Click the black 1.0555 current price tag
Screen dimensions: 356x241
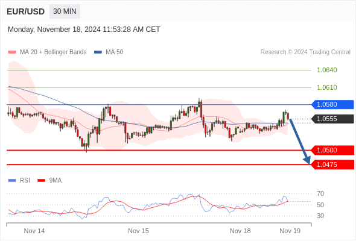pos(332,119)
